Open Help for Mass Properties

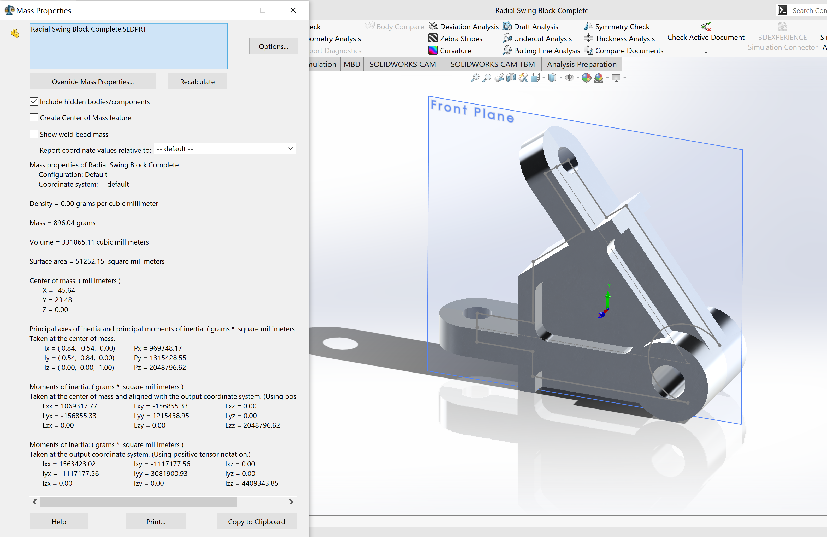(x=59, y=521)
